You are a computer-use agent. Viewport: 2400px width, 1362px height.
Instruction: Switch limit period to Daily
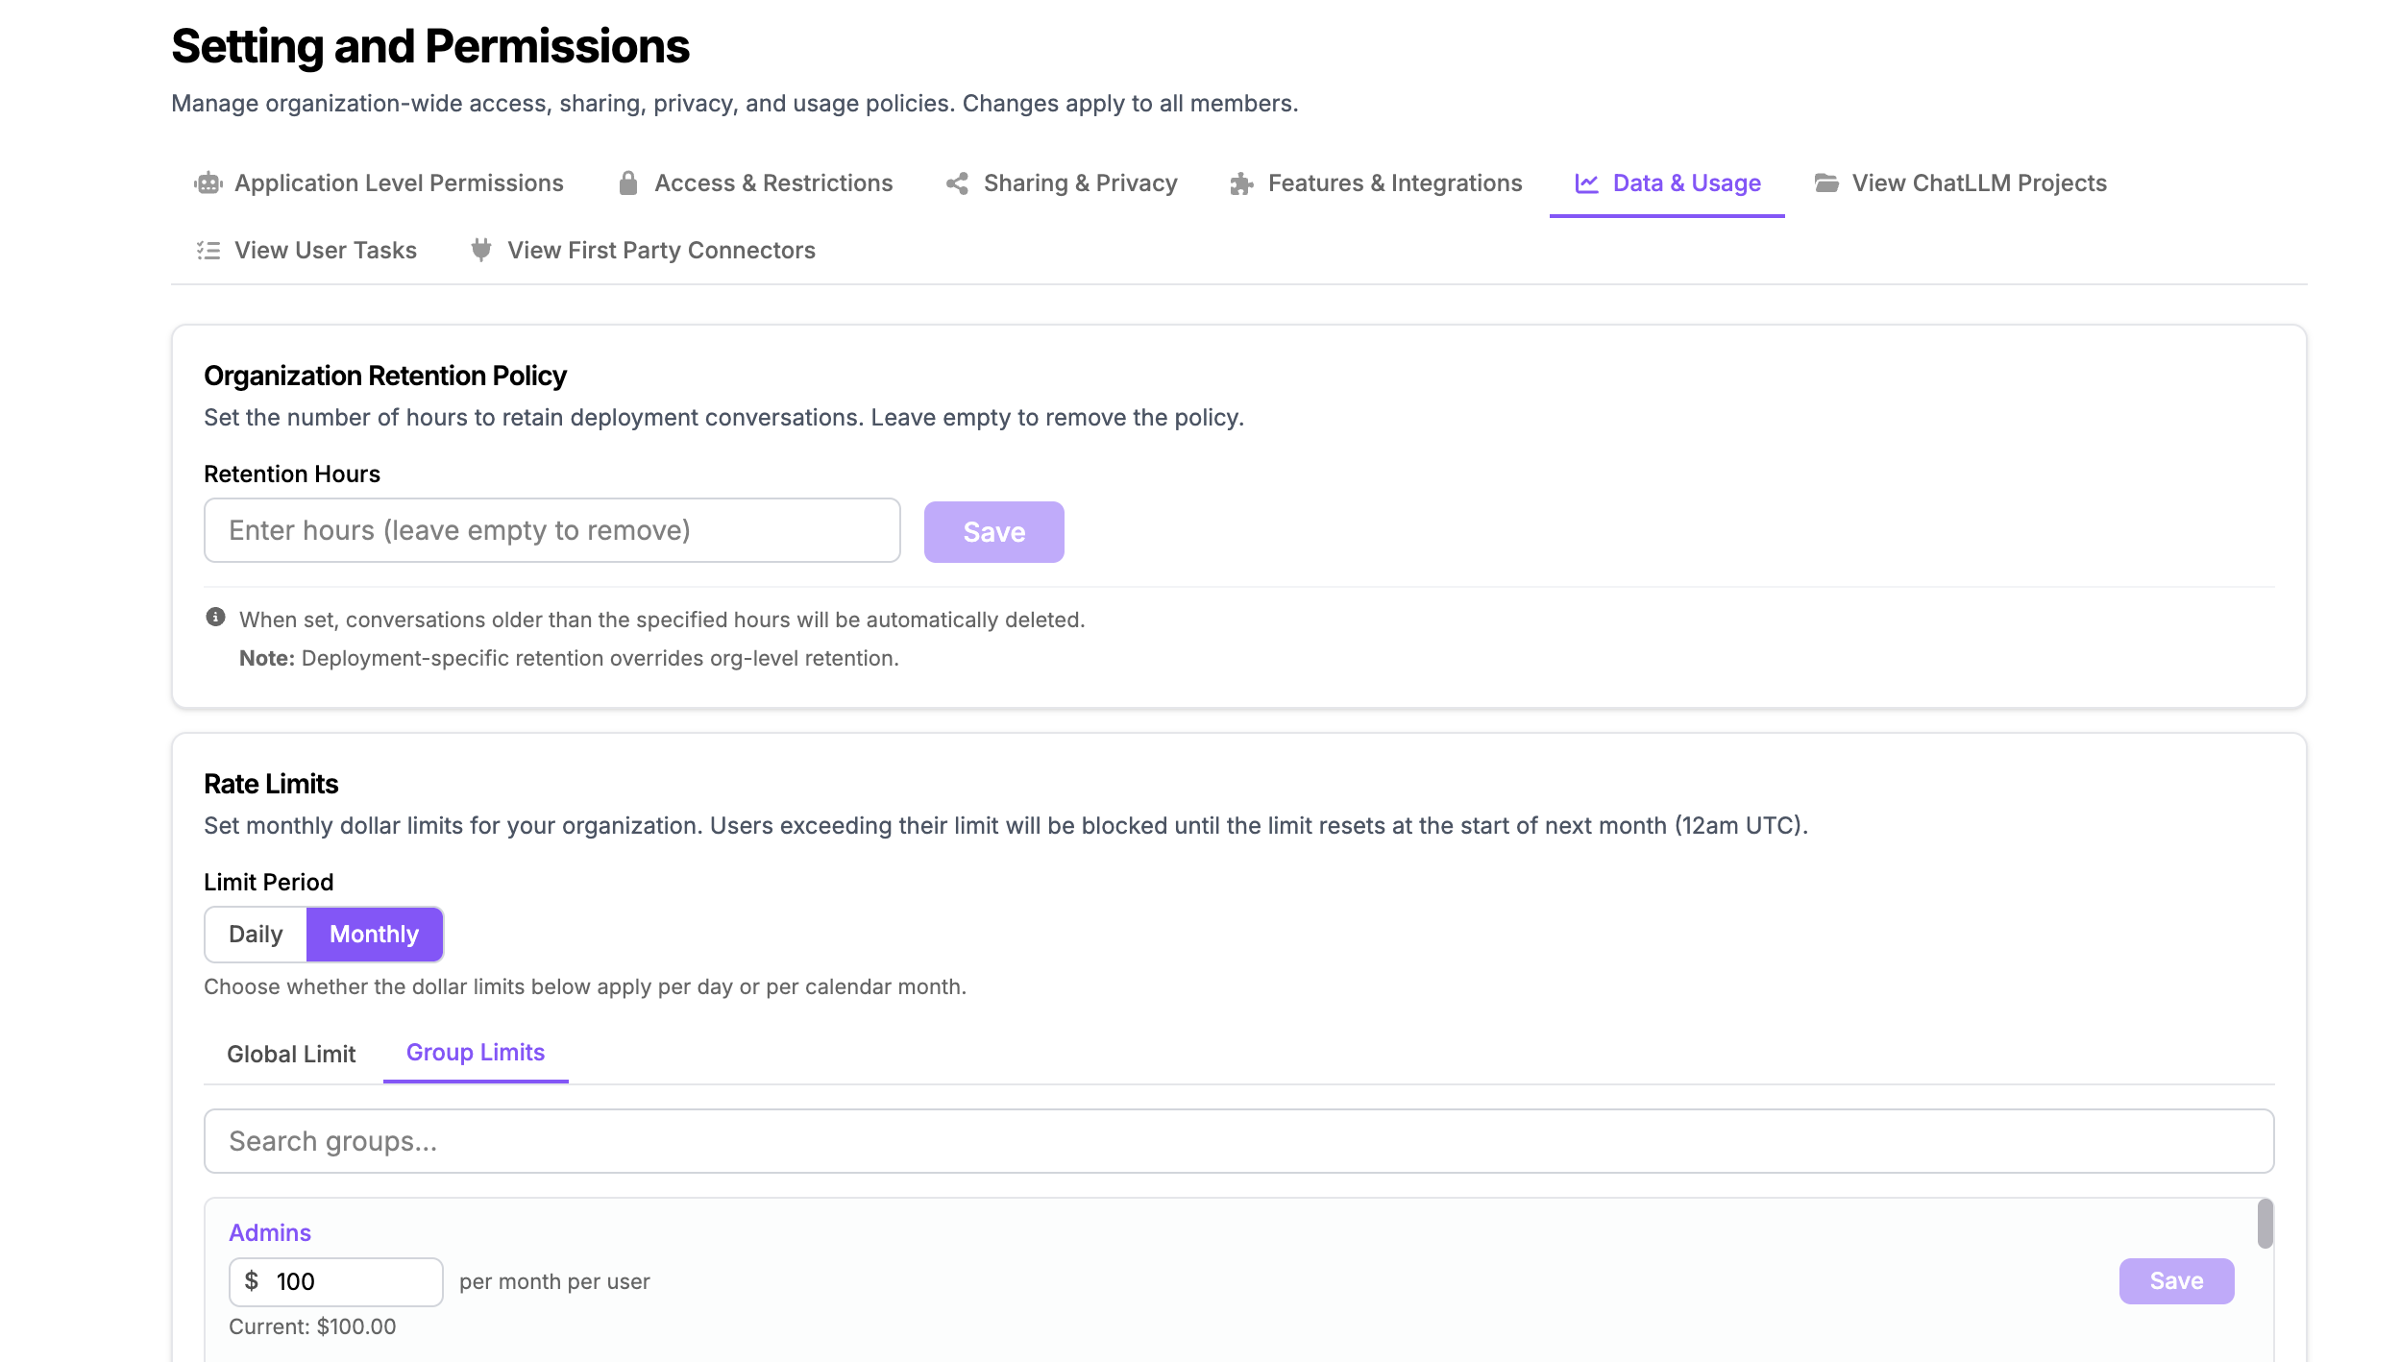256,935
